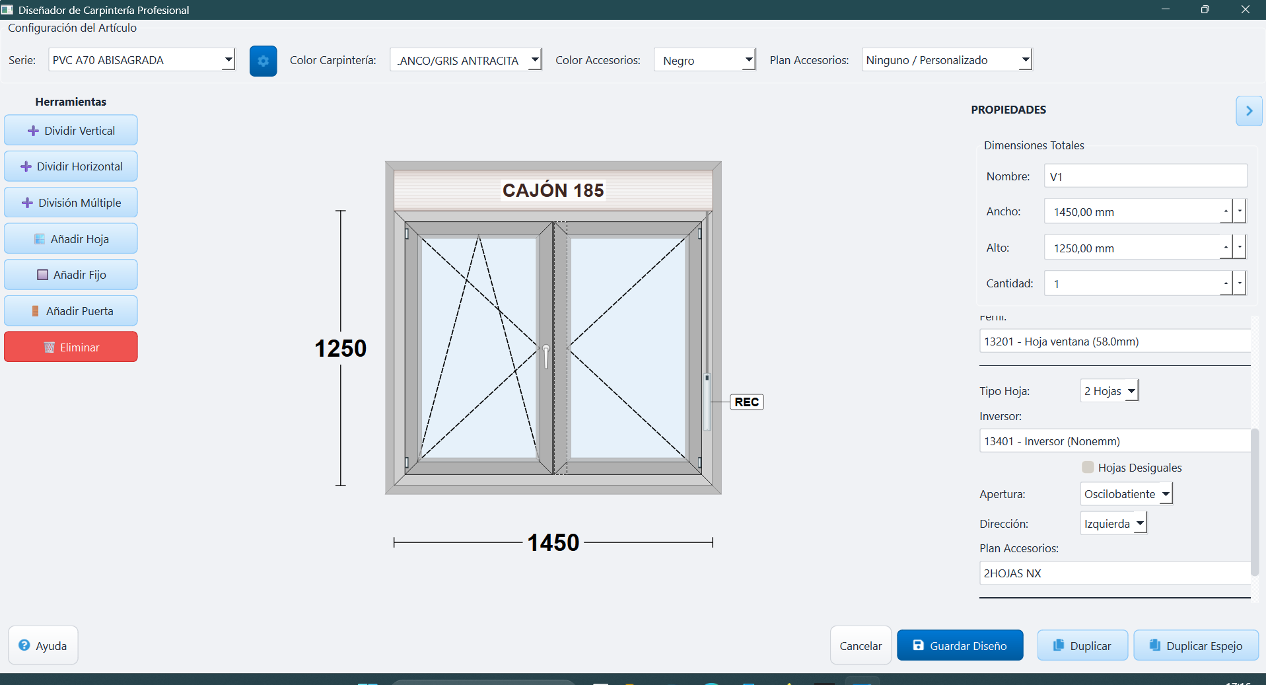
Task: Collapse the Propiedades panel with the chevron
Action: [1248, 111]
